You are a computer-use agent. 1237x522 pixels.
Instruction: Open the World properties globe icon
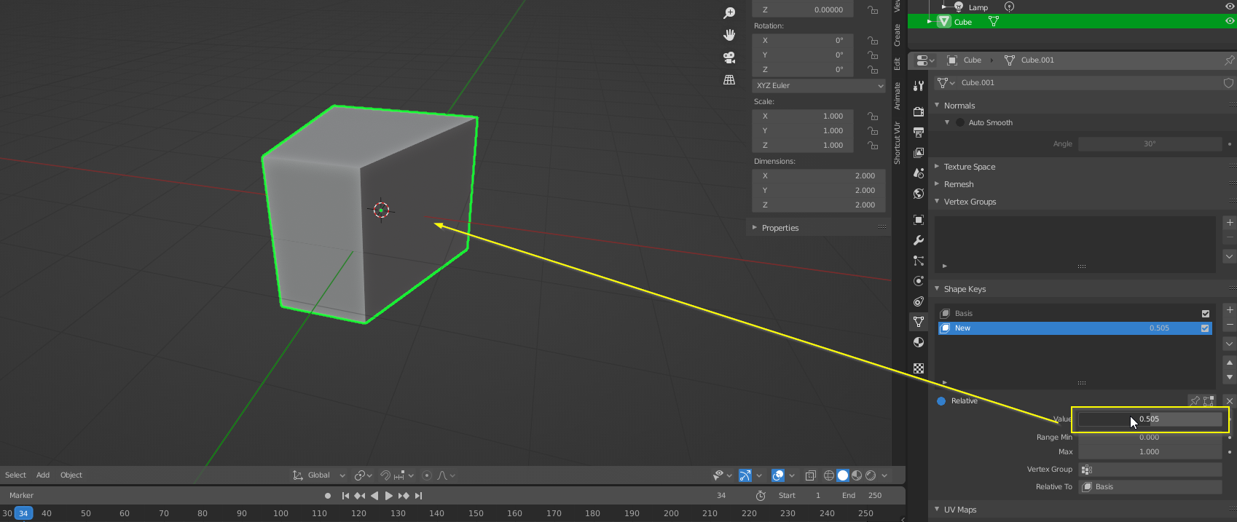pyautogui.click(x=919, y=194)
